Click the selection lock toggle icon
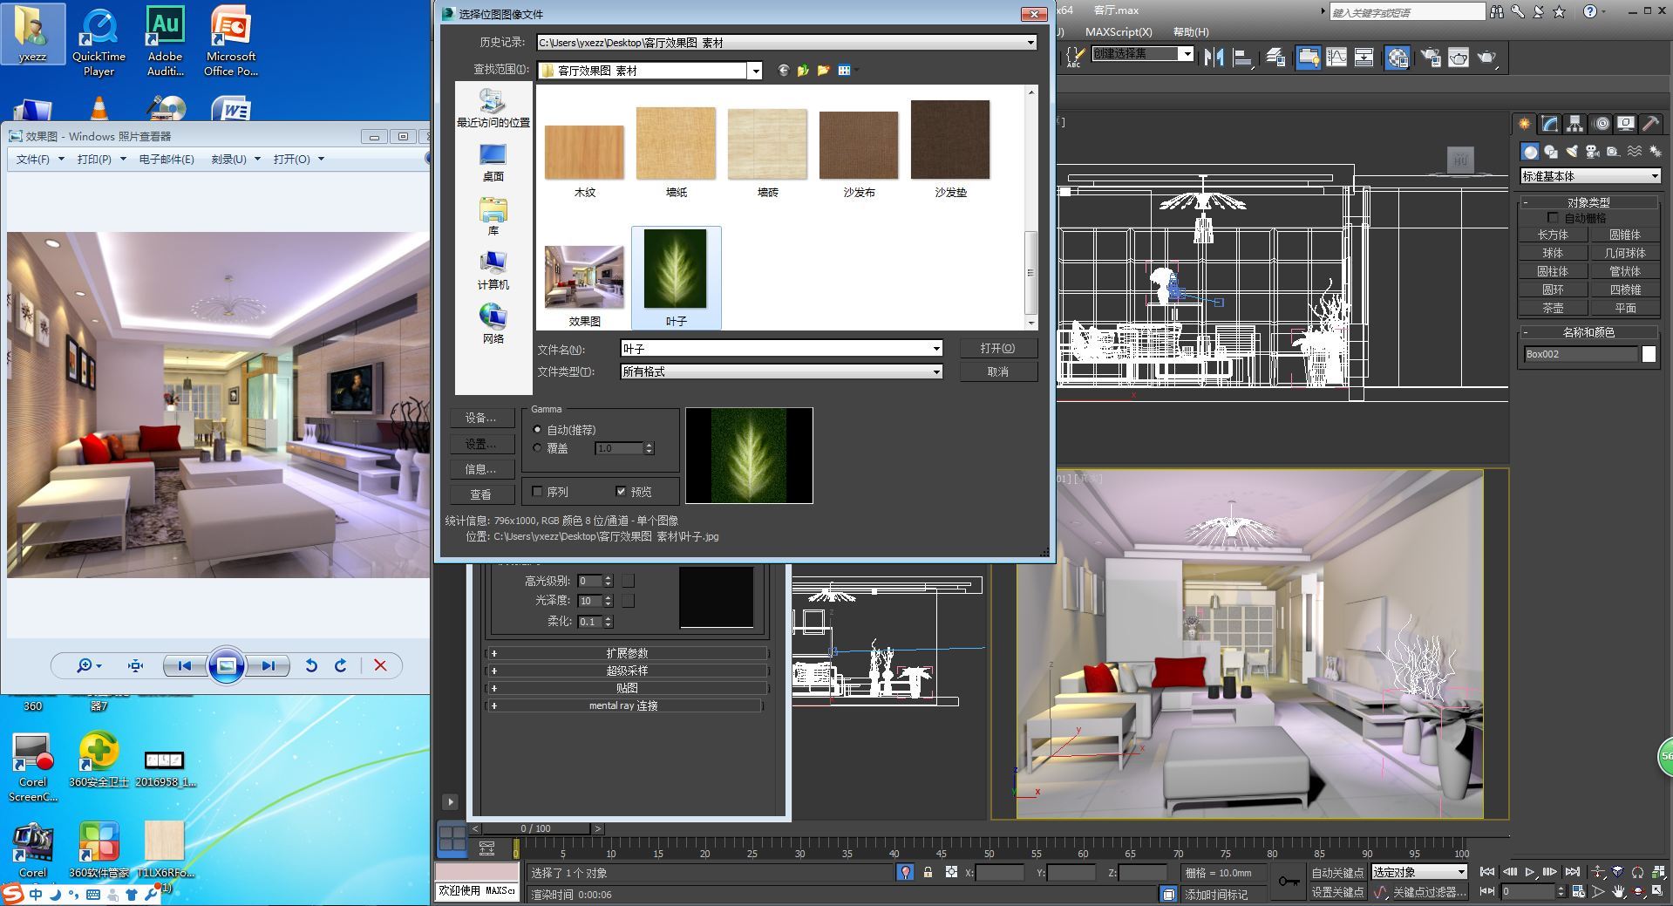The image size is (1673, 906). pos(928,872)
